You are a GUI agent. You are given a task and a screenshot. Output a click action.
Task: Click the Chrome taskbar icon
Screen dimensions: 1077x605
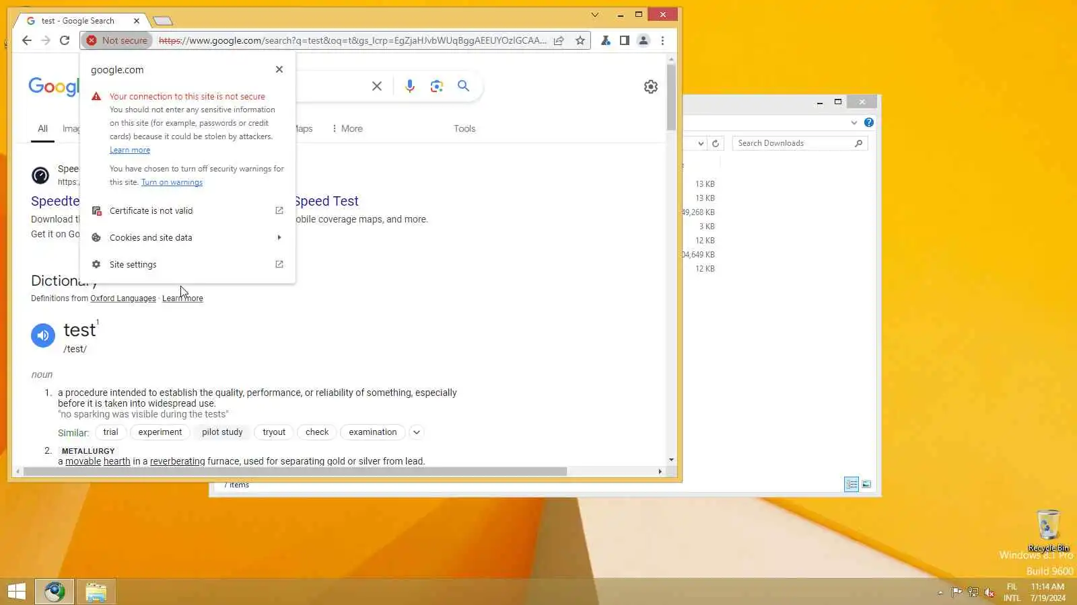55,592
